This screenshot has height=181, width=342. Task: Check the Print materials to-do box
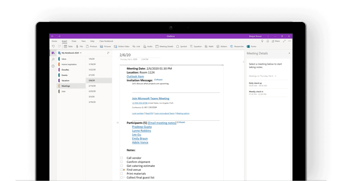coord(122,174)
